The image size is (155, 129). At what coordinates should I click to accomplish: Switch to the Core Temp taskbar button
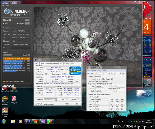tap(50, 122)
